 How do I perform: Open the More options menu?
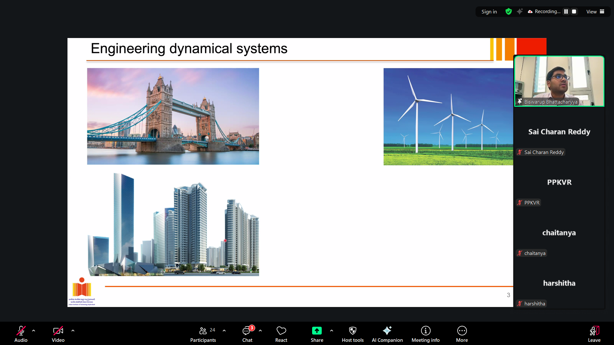click(462, 334)
